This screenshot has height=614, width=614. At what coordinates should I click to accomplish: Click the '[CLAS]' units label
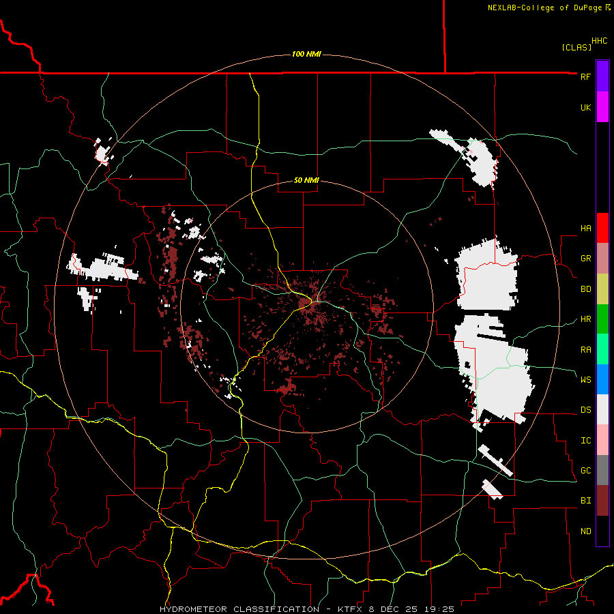(x=576, y=47)
